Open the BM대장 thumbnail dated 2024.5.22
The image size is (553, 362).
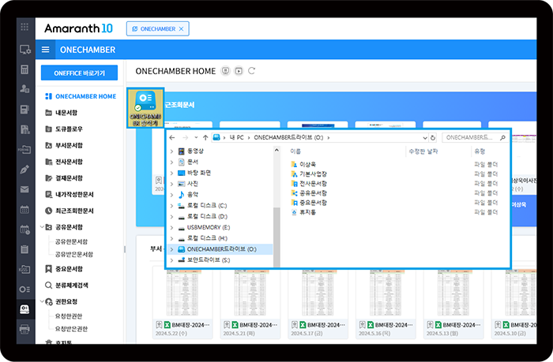[x=182, y=302]
